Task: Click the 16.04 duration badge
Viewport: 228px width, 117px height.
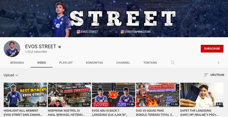Action: [x=42, y=104]
